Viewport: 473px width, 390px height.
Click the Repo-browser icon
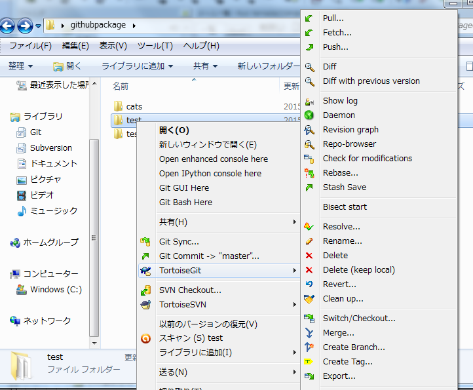(x=309, y=144)
